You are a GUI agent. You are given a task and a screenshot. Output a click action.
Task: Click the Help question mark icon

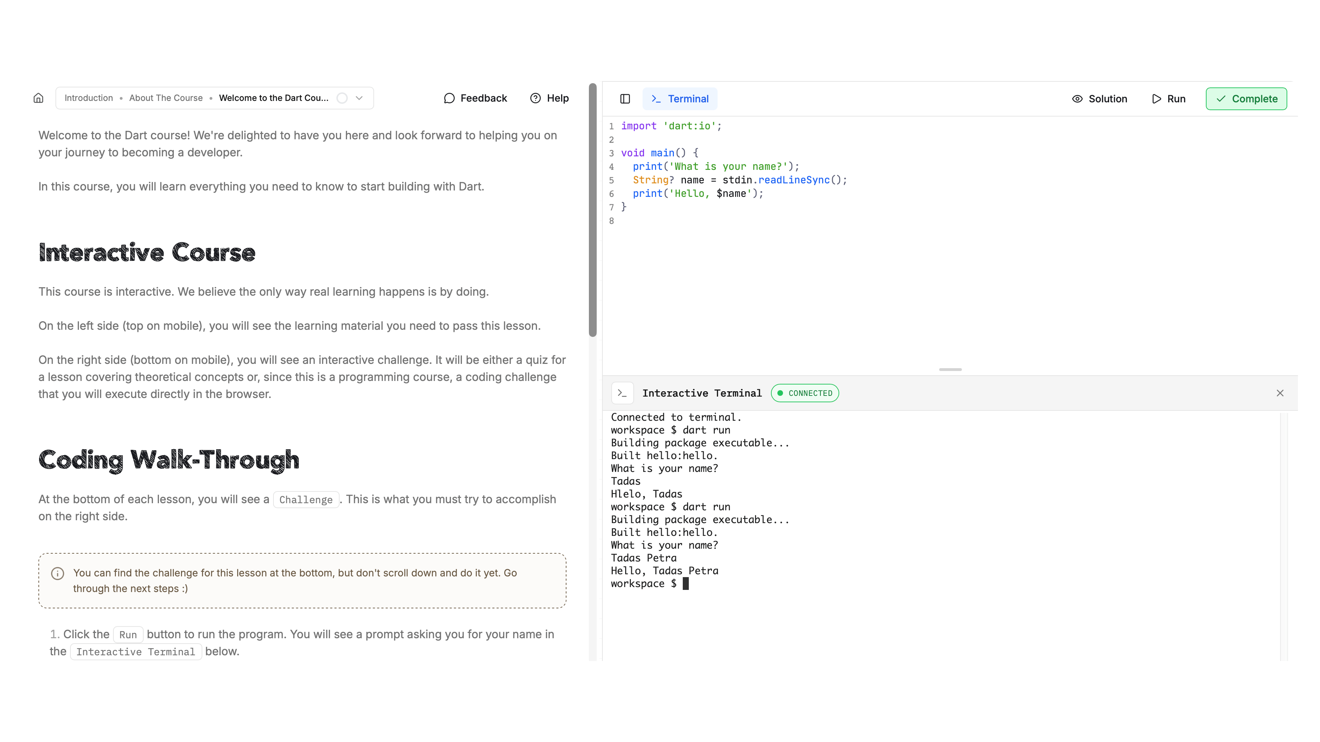[535, 98]
